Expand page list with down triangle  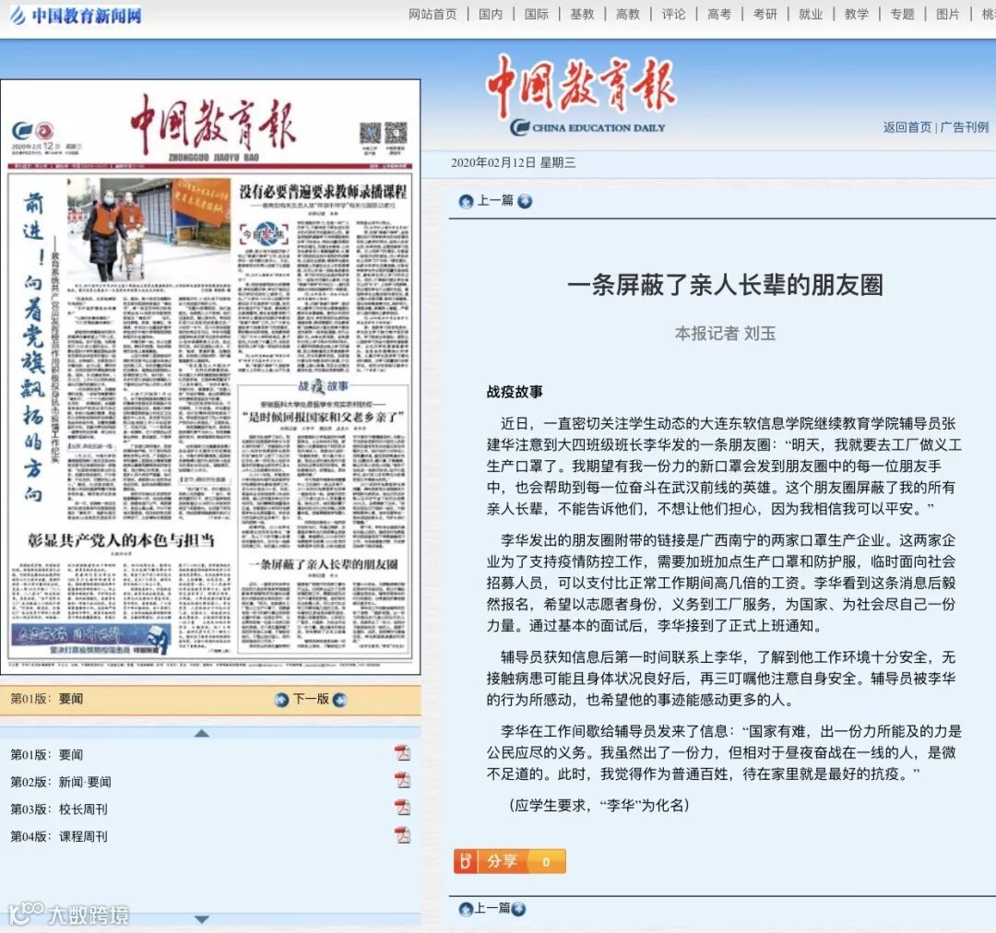click(202, 919)
